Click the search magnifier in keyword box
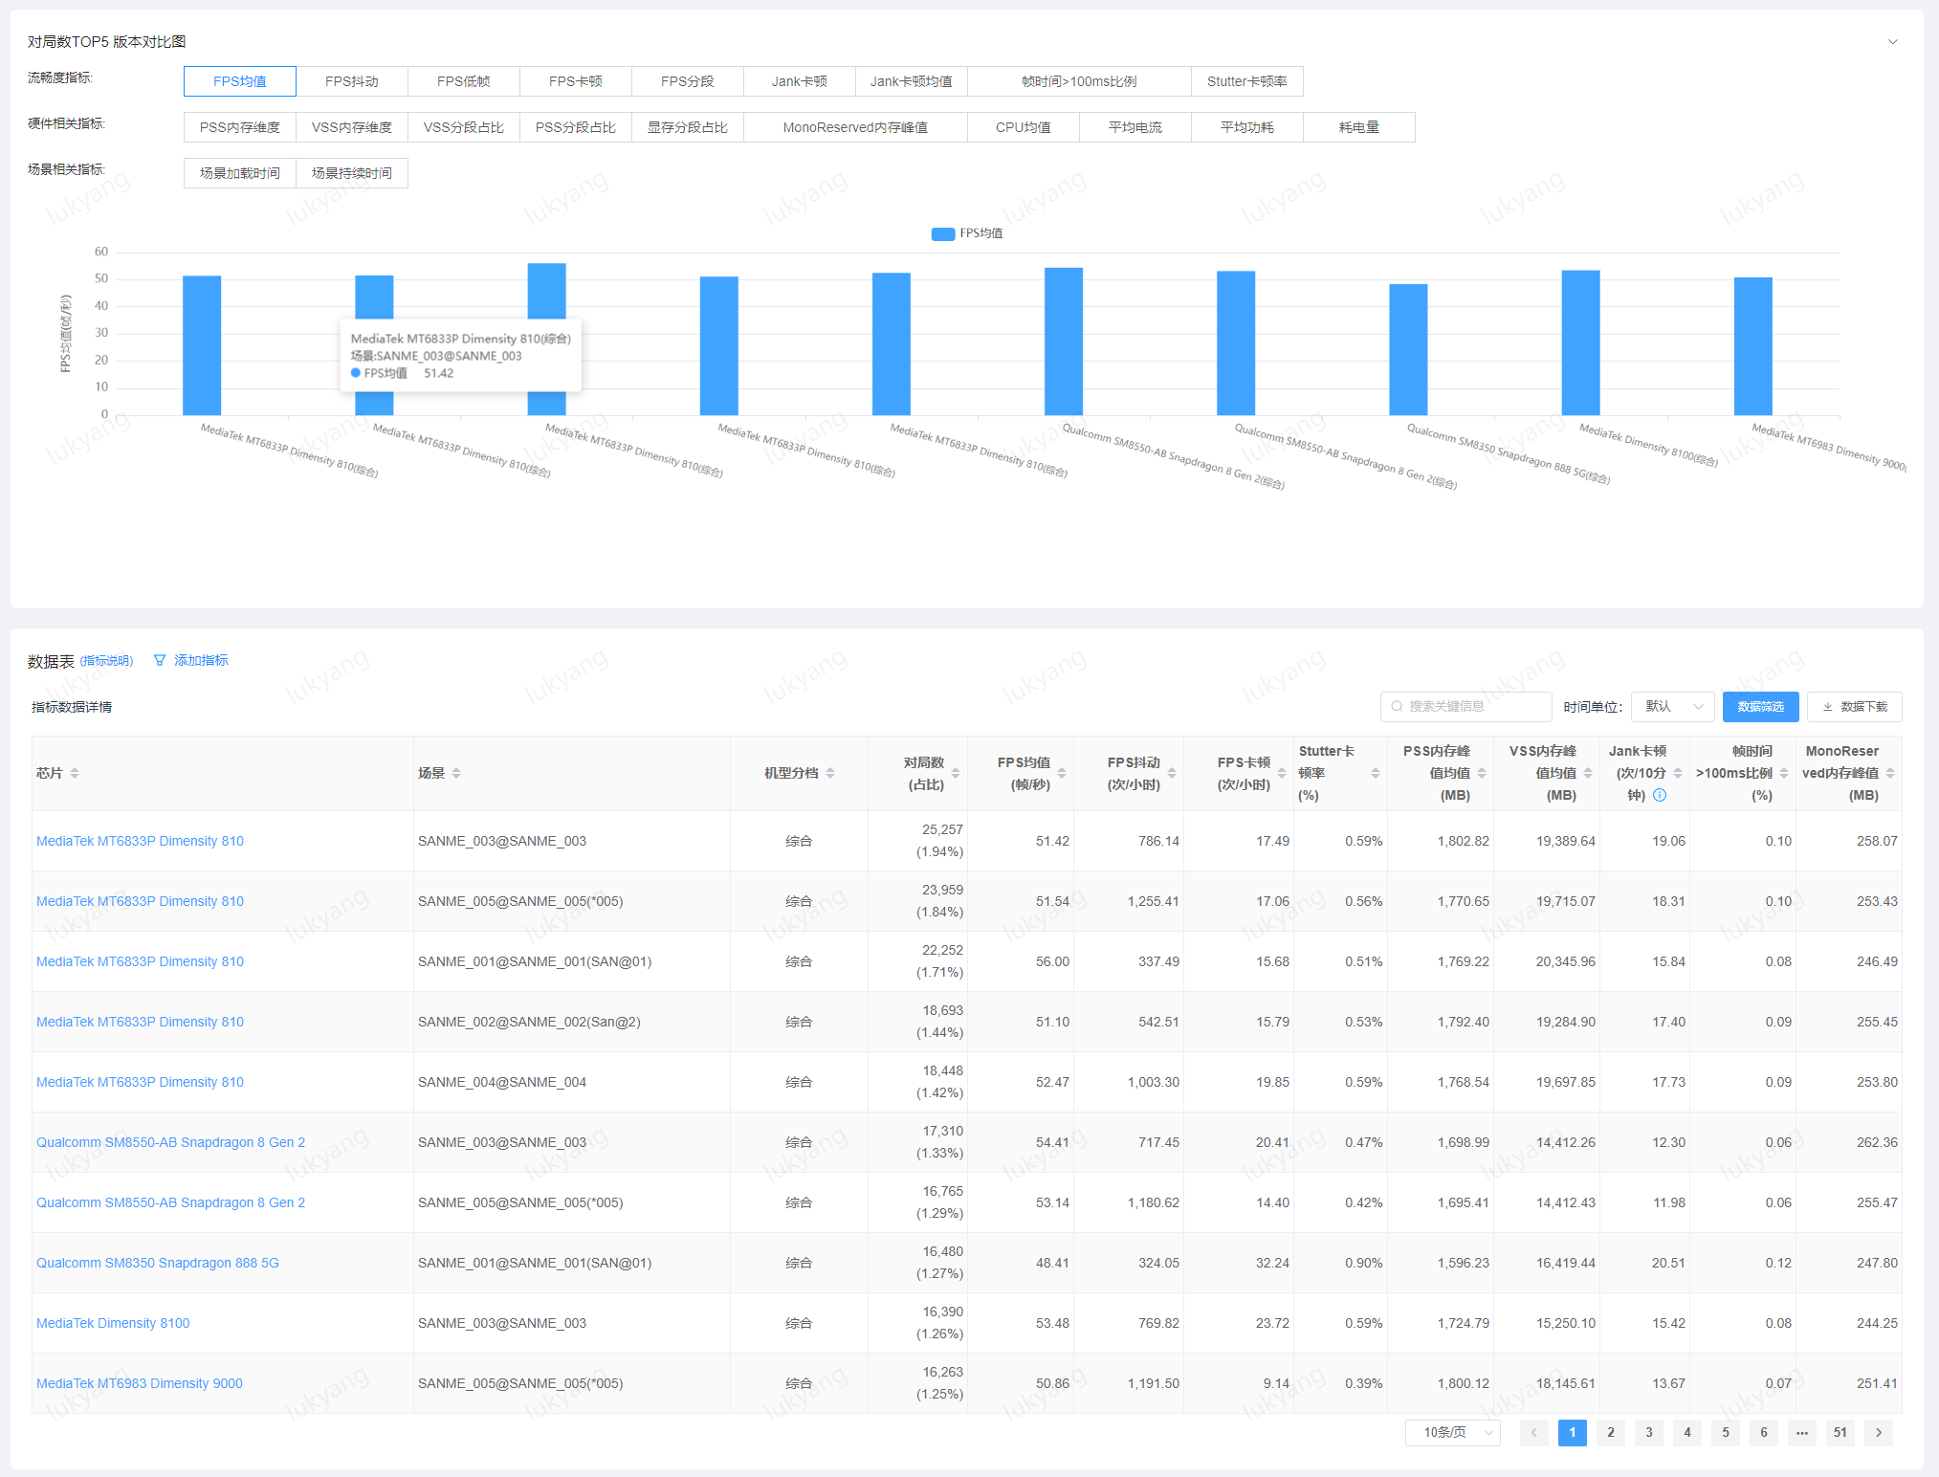This screenshot has height=1477, width=1939. coord(1397,707)
